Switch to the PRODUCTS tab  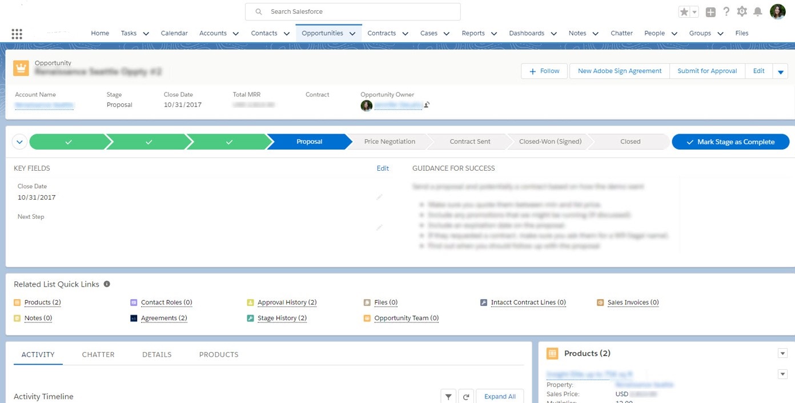point(219,354)
